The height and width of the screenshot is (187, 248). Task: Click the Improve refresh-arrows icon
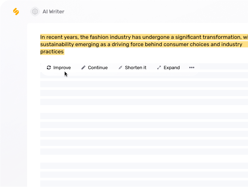click(x=49, y=67)
